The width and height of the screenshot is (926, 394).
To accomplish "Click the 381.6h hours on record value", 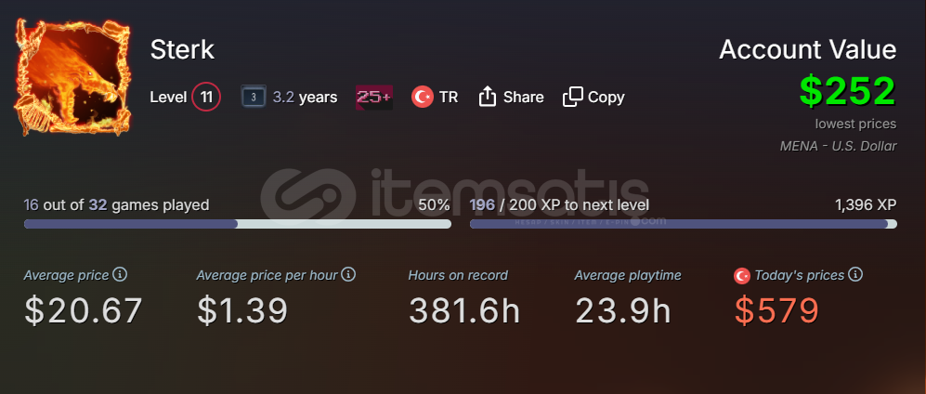I will pyautogui.click(x=464, y=311).
